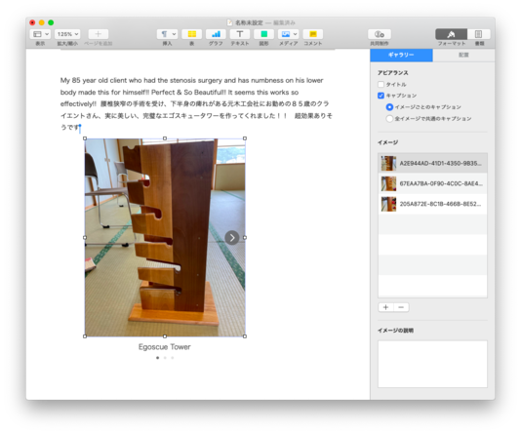The image size is (521, 434).
Task: Toggle the Format (フォーマット) inspector
Action: point(451,34)
